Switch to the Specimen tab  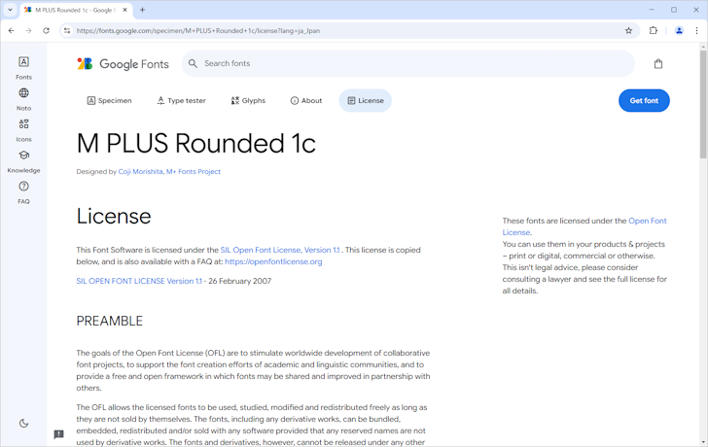pos(109,101)
